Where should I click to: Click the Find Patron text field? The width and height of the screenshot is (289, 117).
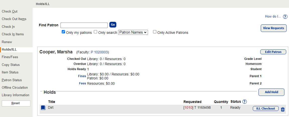coord(84,25)
